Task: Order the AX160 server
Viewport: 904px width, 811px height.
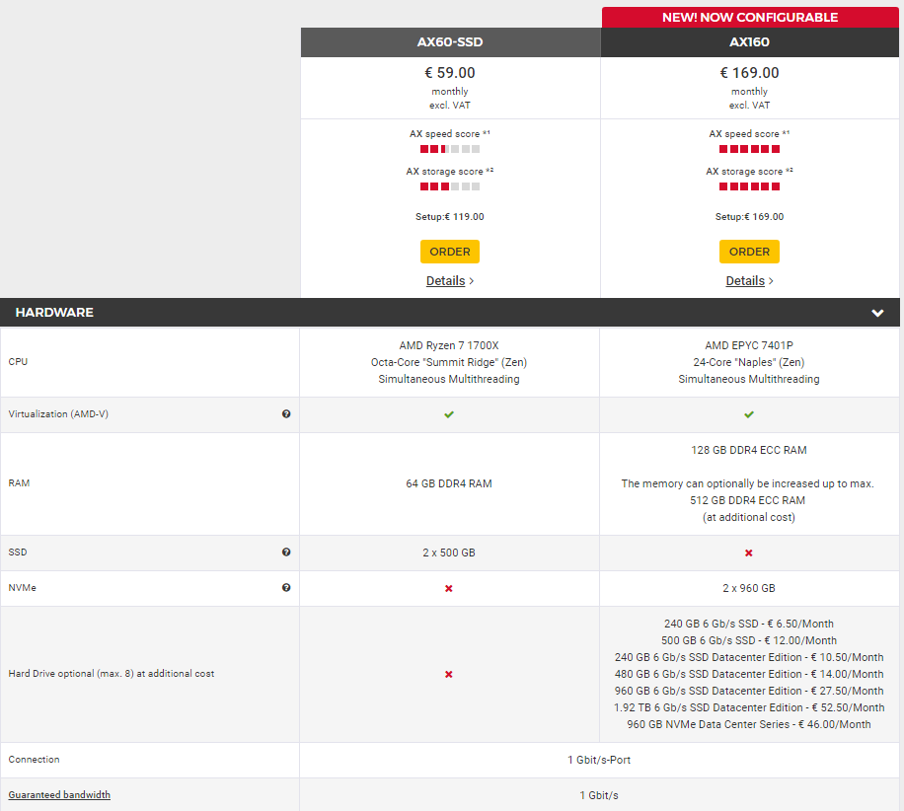Action: [x=749, y=252]
